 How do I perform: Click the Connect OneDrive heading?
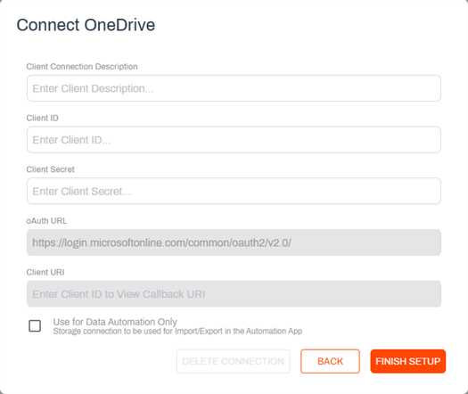click(x=86, y=25)
